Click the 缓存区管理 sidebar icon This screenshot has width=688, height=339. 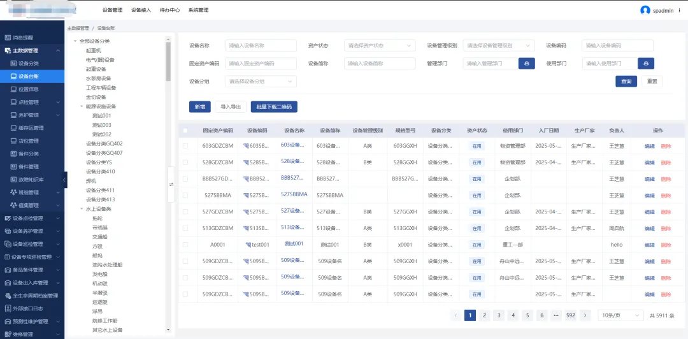13,128
